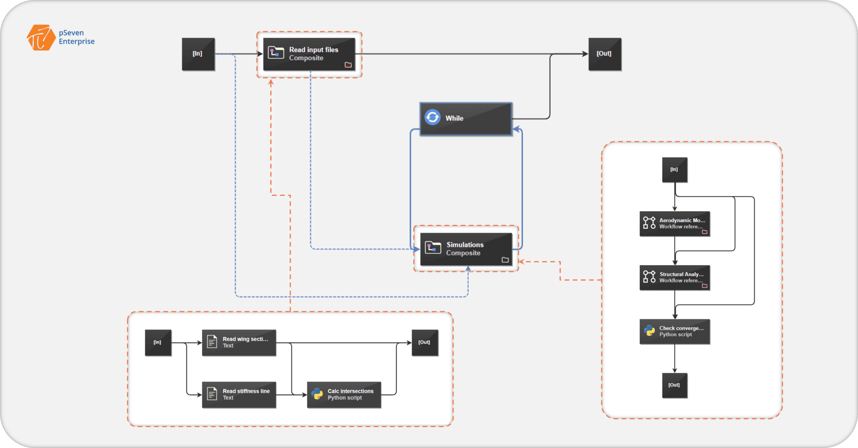Click 'Workflow refere...' subtitle under Structural Analy...
The height and width of the screenshot is (448, 858).
[681, 281]
